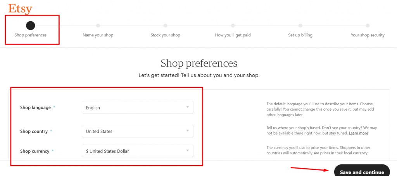Click the Etsy logo
This screenshot has height=176, width=397.
[x=20, y=9]
